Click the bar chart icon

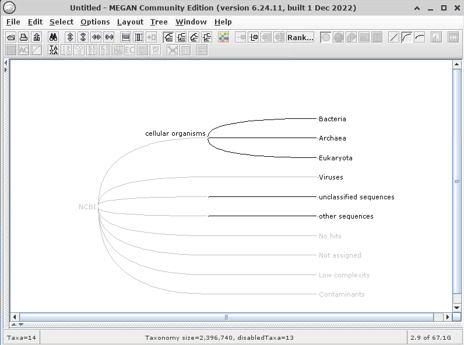[x=436, y=37]
